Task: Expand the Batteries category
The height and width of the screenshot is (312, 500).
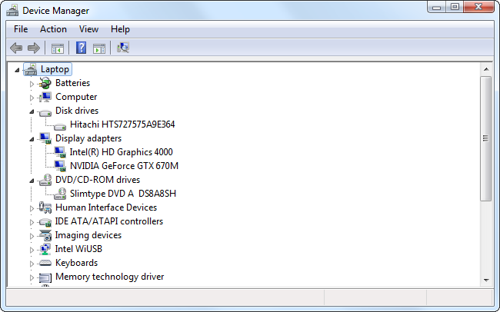Action: click(x=32, y=84)
